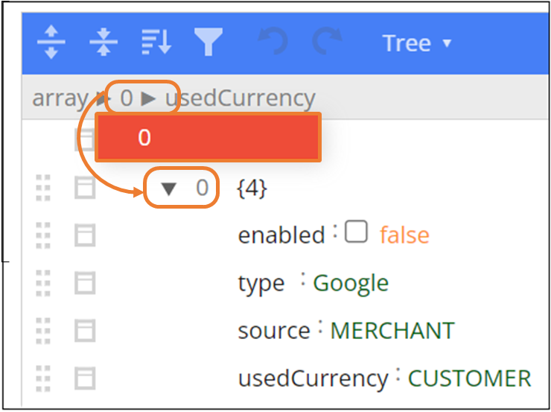This screenshot has width=551, height=412.
Task: Grab drag handle of node 0 row
Action: point(43,188)
